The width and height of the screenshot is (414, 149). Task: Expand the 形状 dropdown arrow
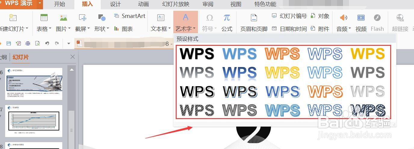pos(108,29)
